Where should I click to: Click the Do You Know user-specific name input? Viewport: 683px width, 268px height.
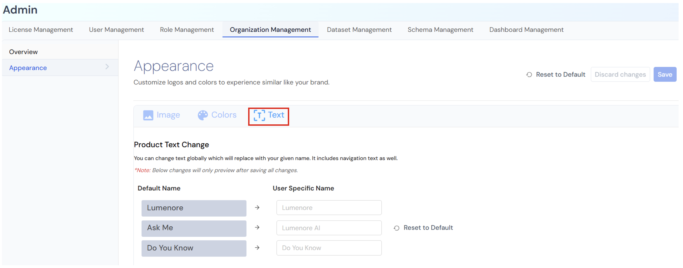329,248
